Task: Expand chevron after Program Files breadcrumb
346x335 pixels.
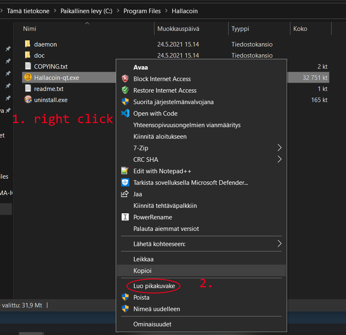Action: coord(166,11)
